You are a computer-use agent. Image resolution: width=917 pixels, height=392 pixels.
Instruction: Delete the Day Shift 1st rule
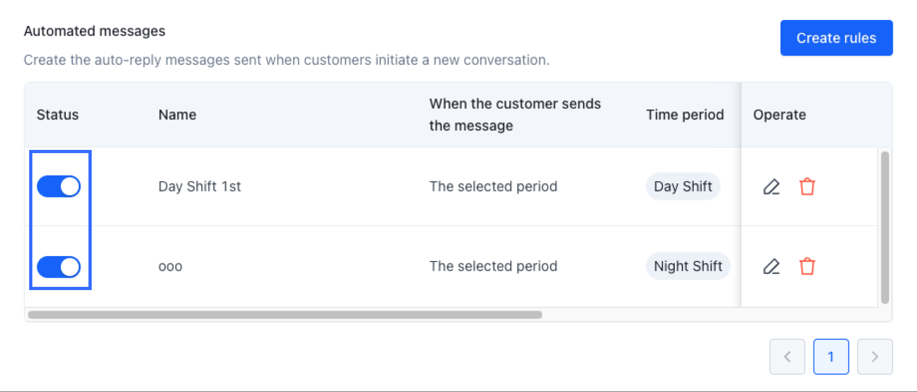pyautogui.click(x=807, y=187)
